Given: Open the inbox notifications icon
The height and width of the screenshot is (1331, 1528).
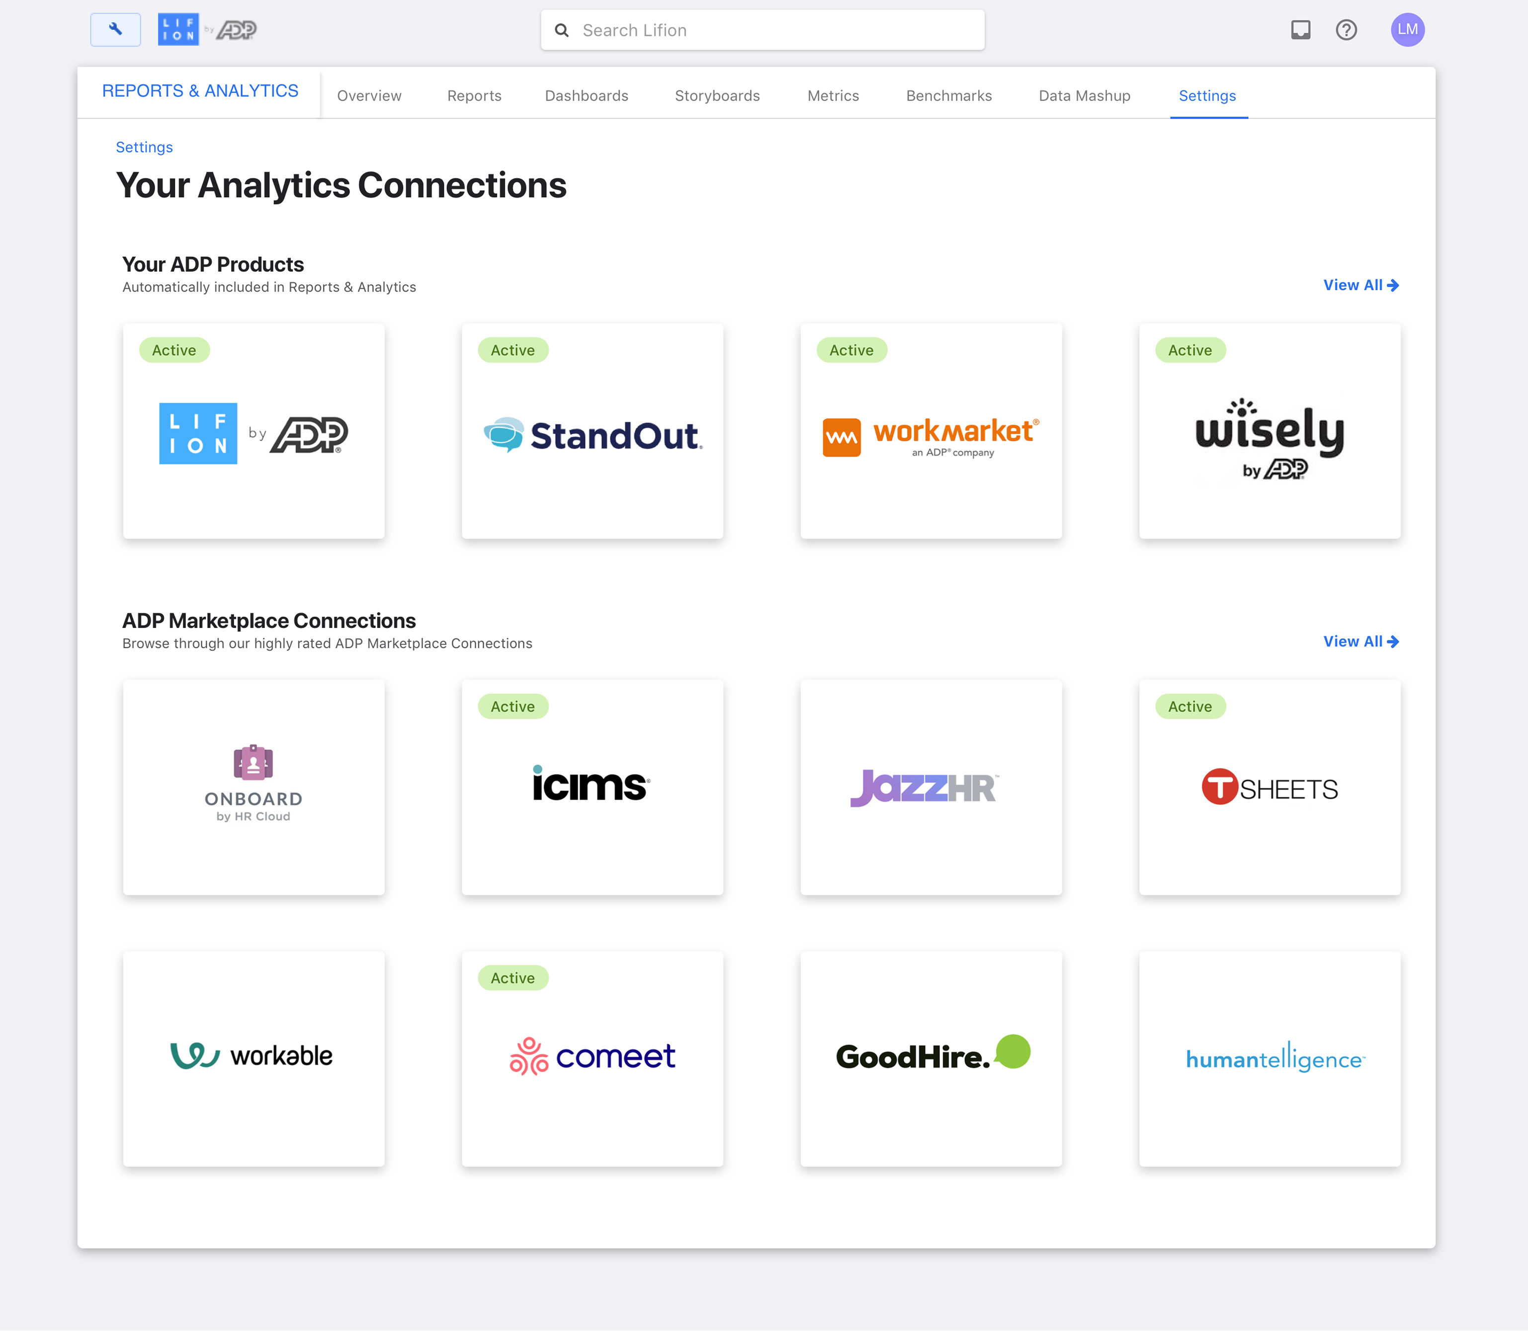Looking at the screenshot, I should (1300, 30).
